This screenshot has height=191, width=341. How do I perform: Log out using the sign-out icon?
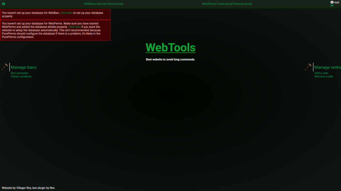(x=332, y=5)
